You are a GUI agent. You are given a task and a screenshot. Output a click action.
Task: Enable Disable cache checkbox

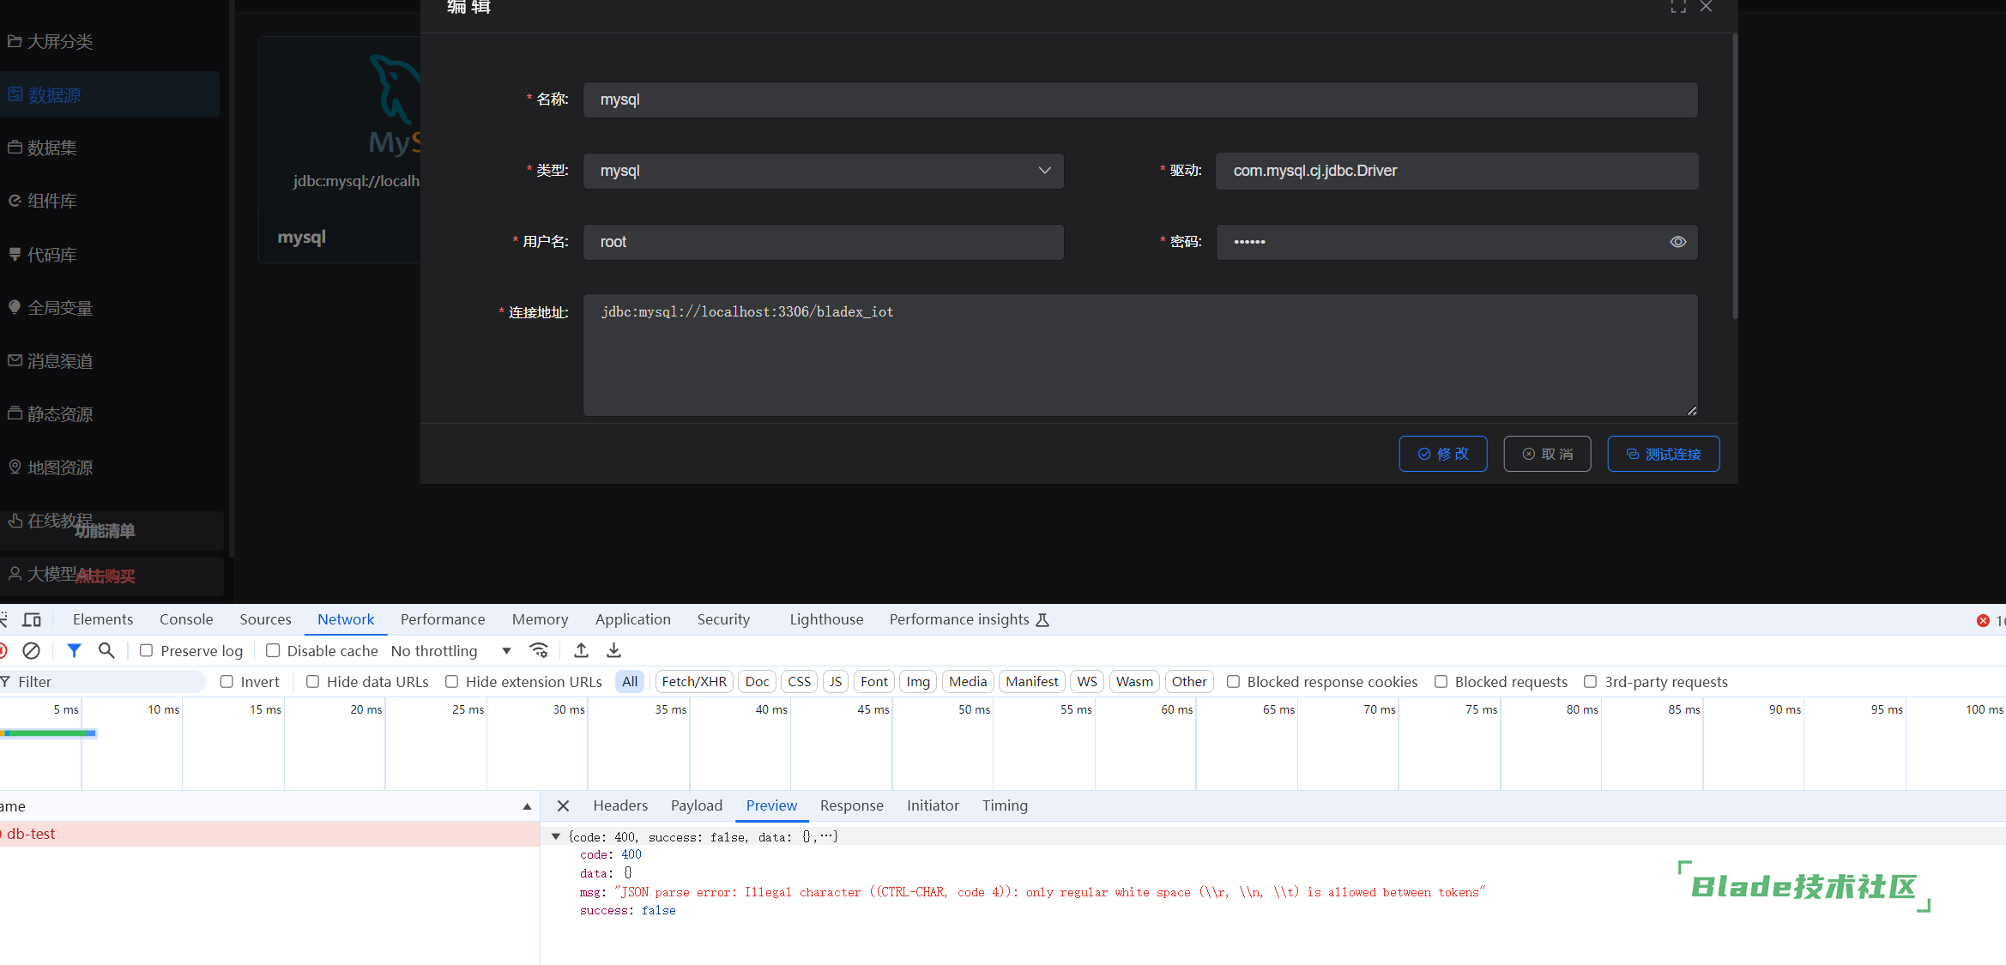click(x=273, y=651)
